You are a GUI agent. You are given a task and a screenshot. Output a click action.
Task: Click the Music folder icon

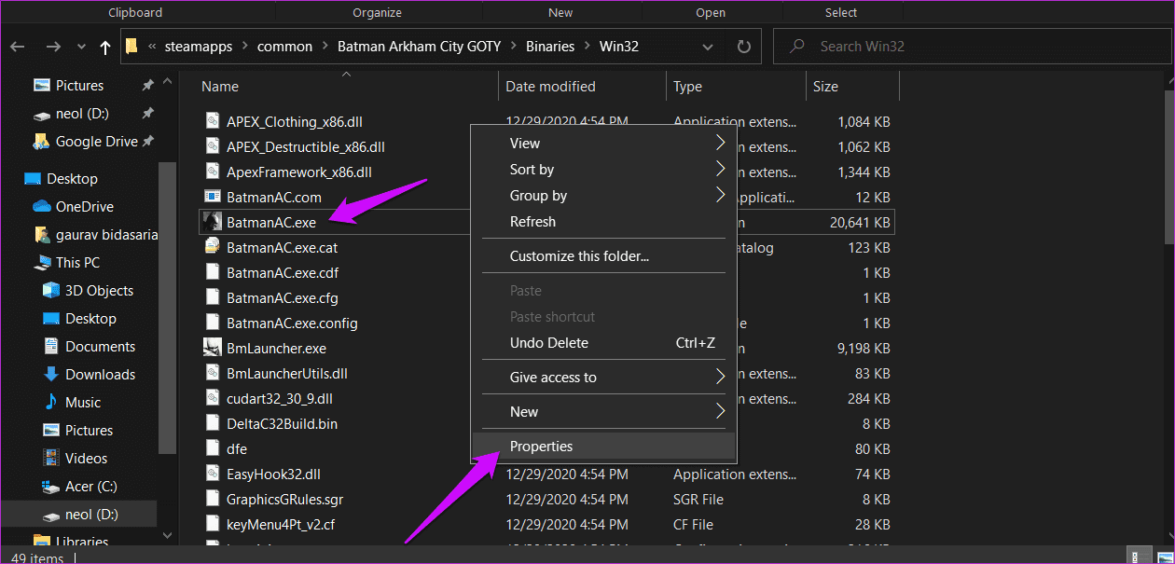point(51,403)
